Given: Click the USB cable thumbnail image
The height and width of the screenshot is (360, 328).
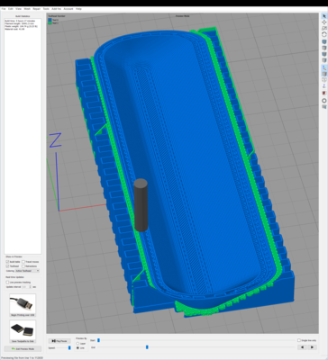Looking at the screenshot, I should (23, 303).
